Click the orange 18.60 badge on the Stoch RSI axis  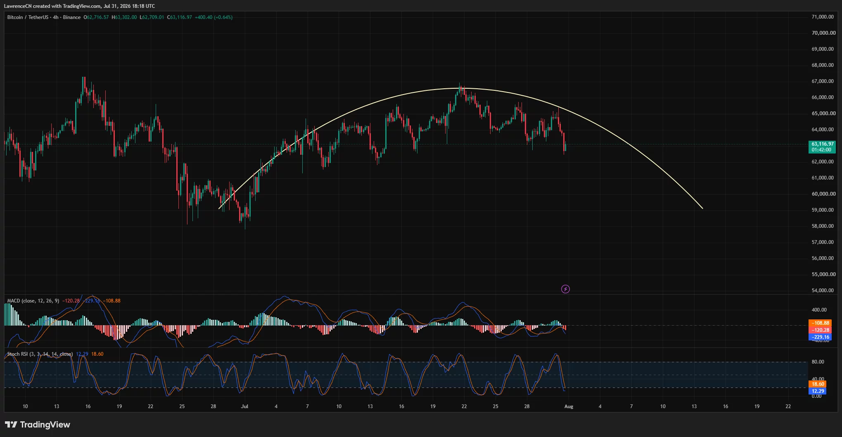click(818, 384)
